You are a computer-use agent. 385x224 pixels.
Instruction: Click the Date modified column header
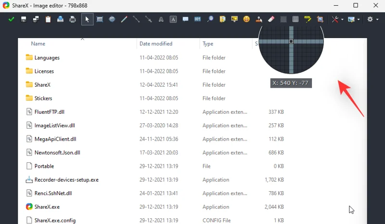click(156, 44)
